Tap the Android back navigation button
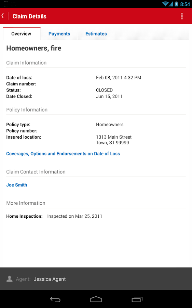The height and width of the screenshot is (308, 192). (x=55, y=299)
